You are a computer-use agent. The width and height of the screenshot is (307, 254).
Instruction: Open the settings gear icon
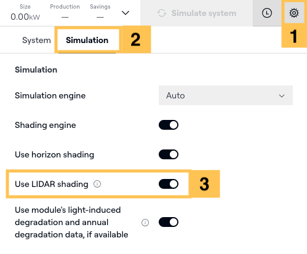(294, 13)
